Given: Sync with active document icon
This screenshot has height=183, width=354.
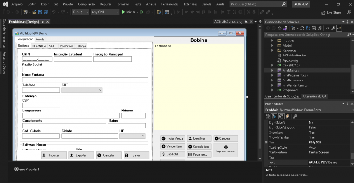Looking at the screenshot, I should [302, 28].
